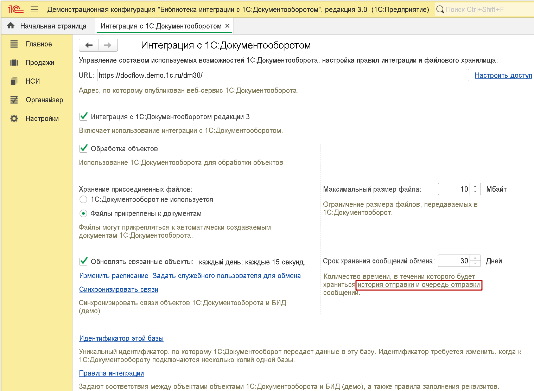Click Синхронизировать связи link

[x=119, y=289]
